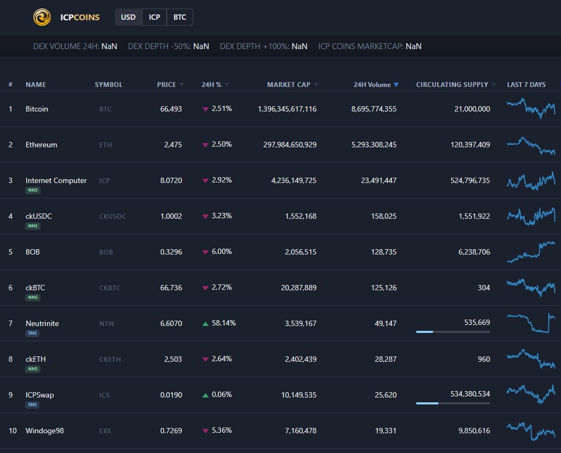Click the down triangle beside Windoge98 5.36%

point(206,431)
